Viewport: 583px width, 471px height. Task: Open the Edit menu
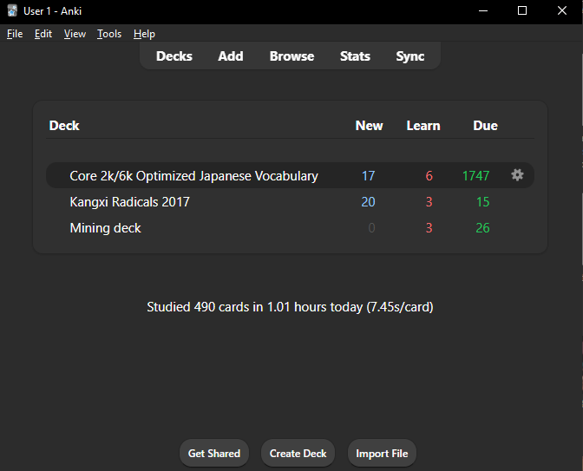(43, 34)
